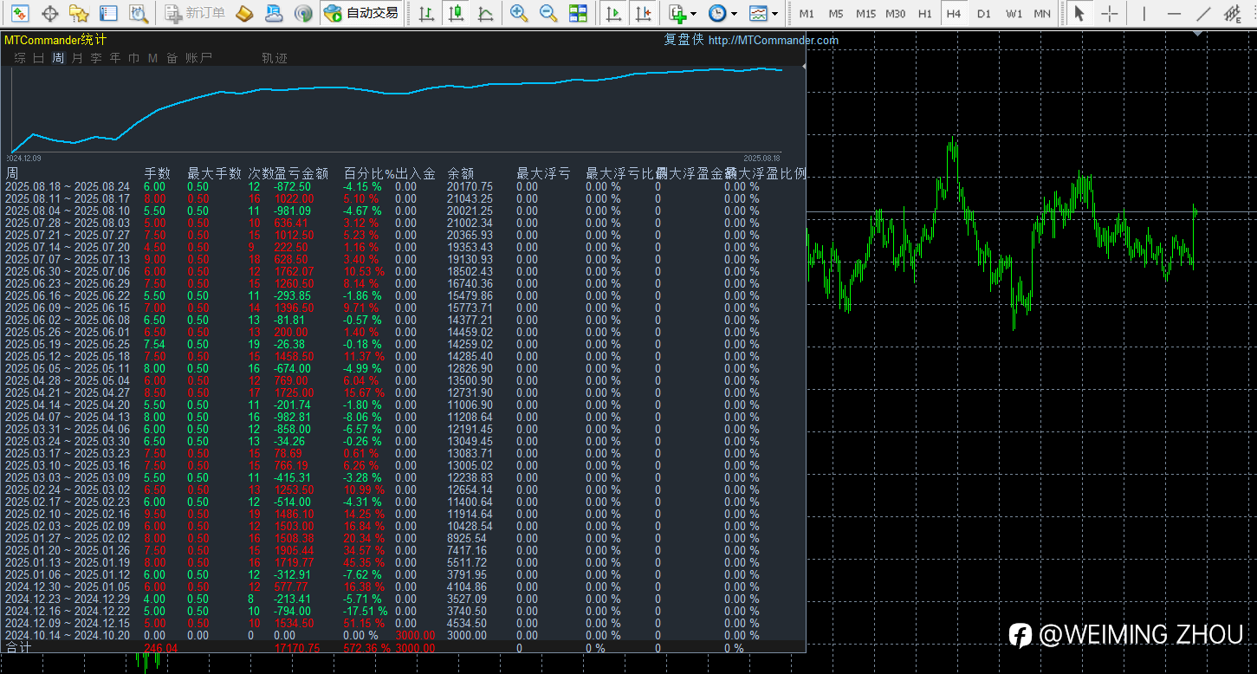Image resolution: width=1257 pixels, height=674 pixels.
Task: Switch to line chart mode
Action: click(x=486, y=13)
